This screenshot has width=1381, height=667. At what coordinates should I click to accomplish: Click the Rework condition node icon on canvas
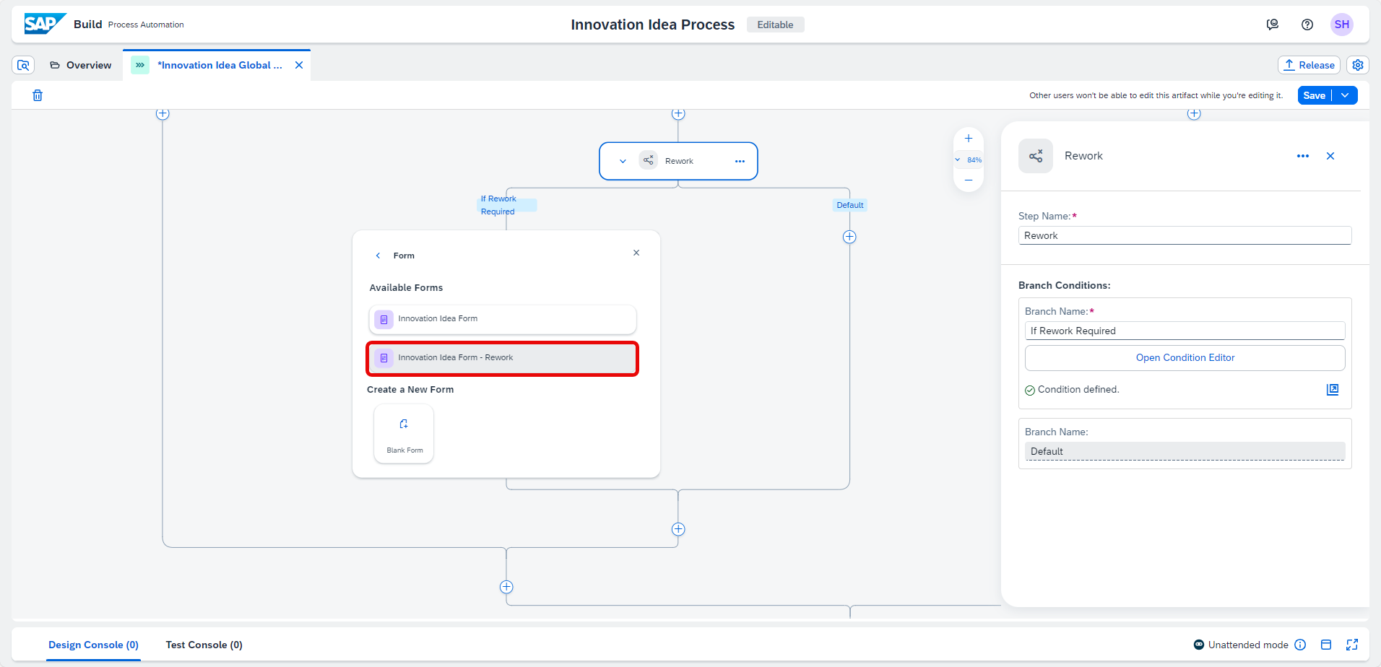tap(649, 160)
